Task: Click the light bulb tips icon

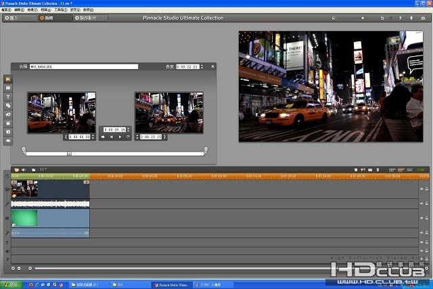Action: click(x=411, y=18)
